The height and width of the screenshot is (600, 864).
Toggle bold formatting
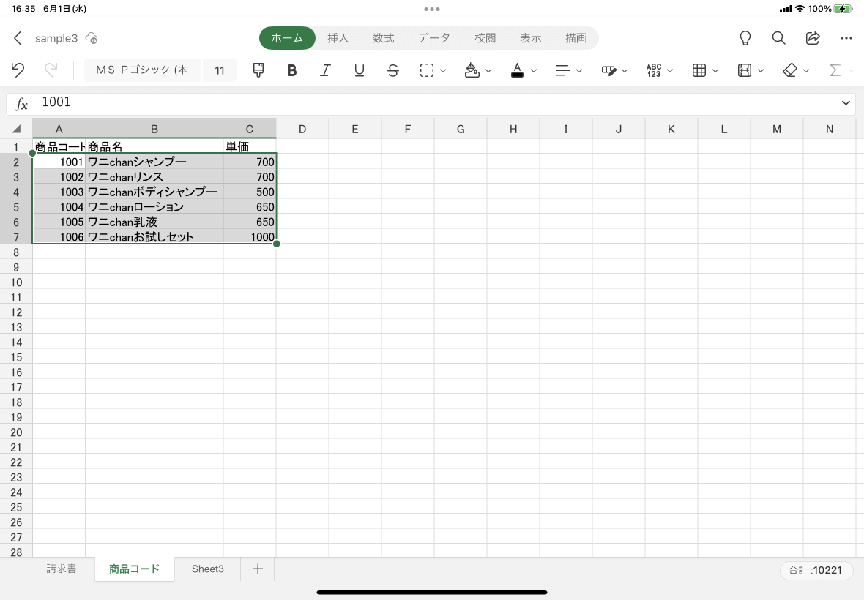click(x=292, y=70)
